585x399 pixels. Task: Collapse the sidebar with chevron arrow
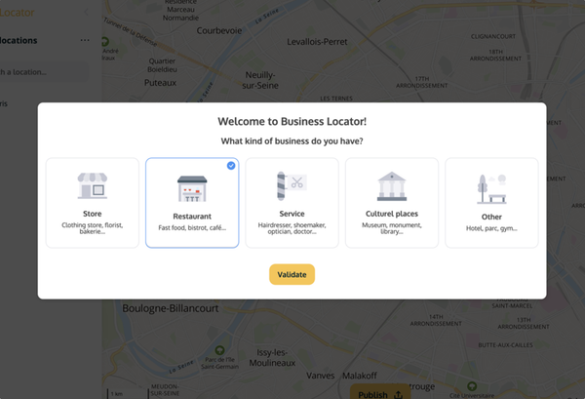point(86,13)
